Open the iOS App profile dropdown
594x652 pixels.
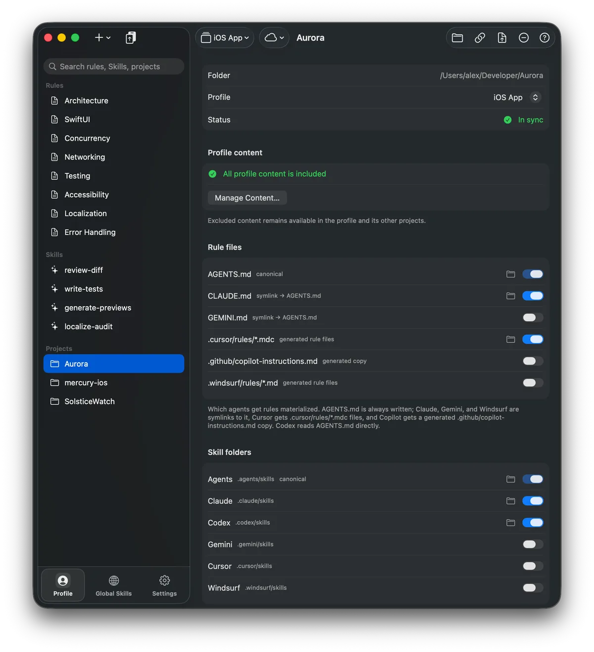point(225,38)
